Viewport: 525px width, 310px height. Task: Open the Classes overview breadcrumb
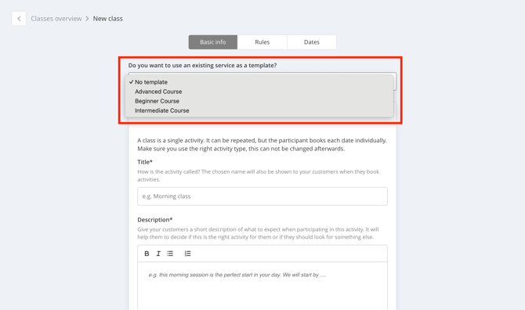[x=56, y=19]
